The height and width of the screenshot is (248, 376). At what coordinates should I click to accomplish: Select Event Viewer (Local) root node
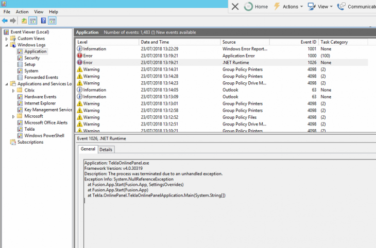(30, 32)
